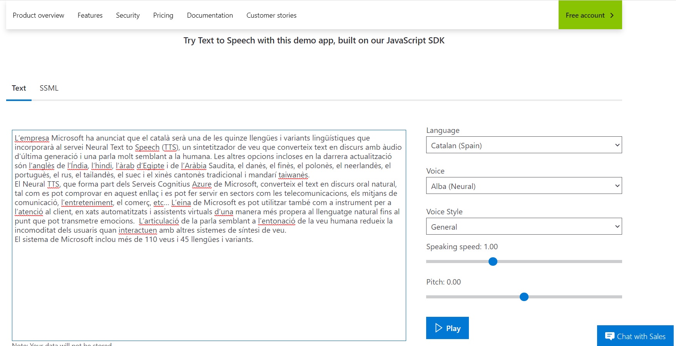Navigate to the Pricing page
This screenshot has width=676, height=346.
tap(163, 15)
